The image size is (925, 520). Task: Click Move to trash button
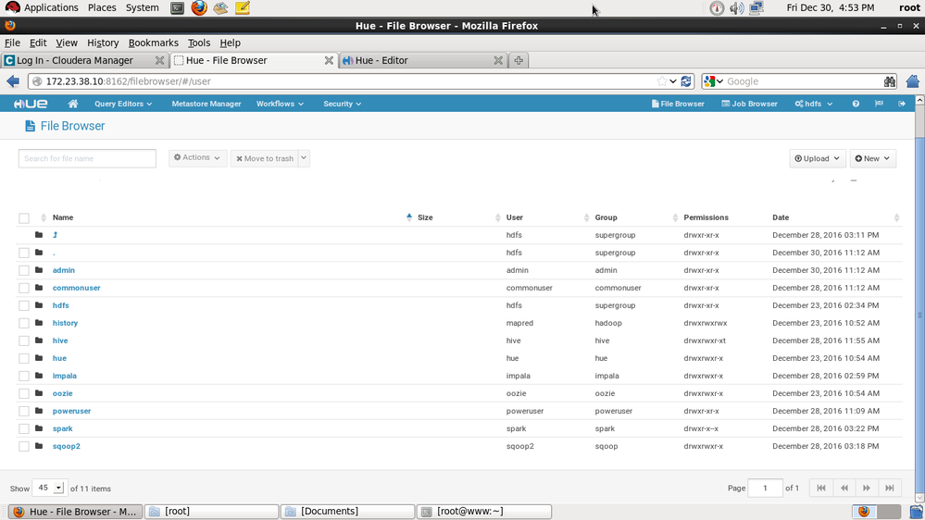(x=265, y=158)
